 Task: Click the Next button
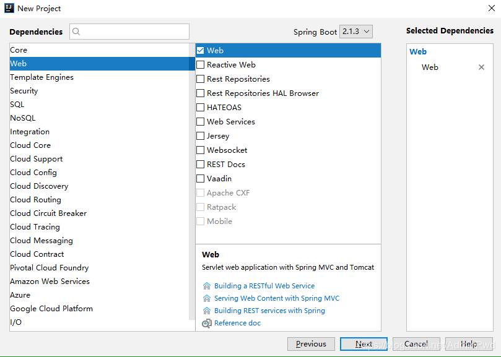364,344
